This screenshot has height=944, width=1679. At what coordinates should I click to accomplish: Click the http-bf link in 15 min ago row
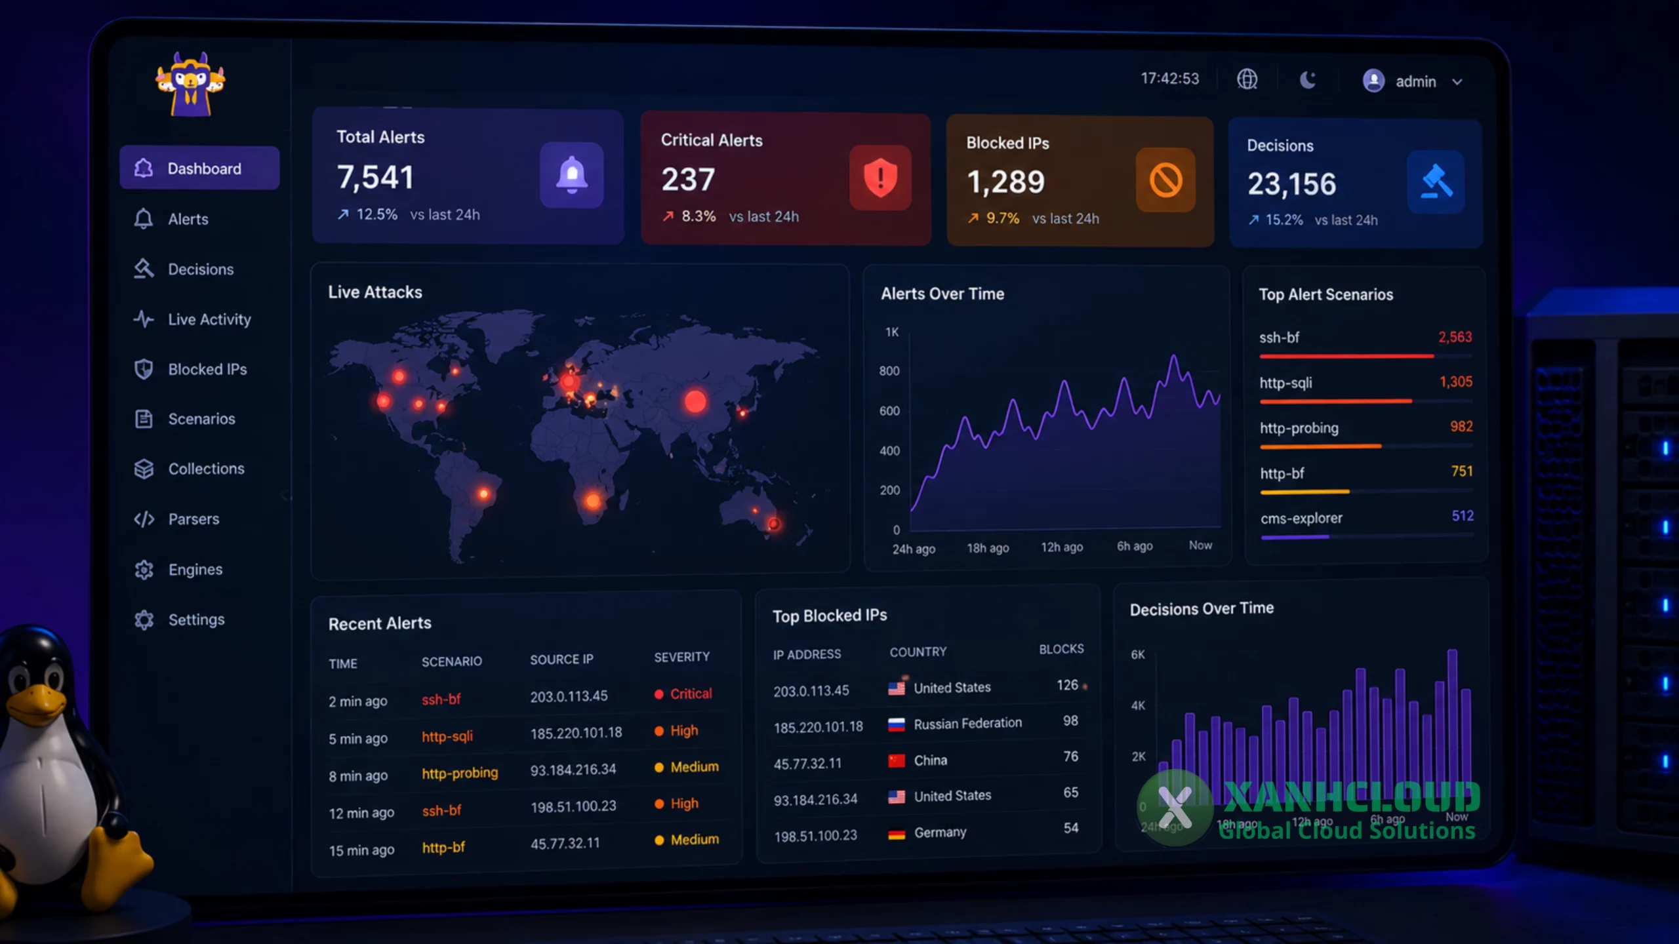pos(443,848)
